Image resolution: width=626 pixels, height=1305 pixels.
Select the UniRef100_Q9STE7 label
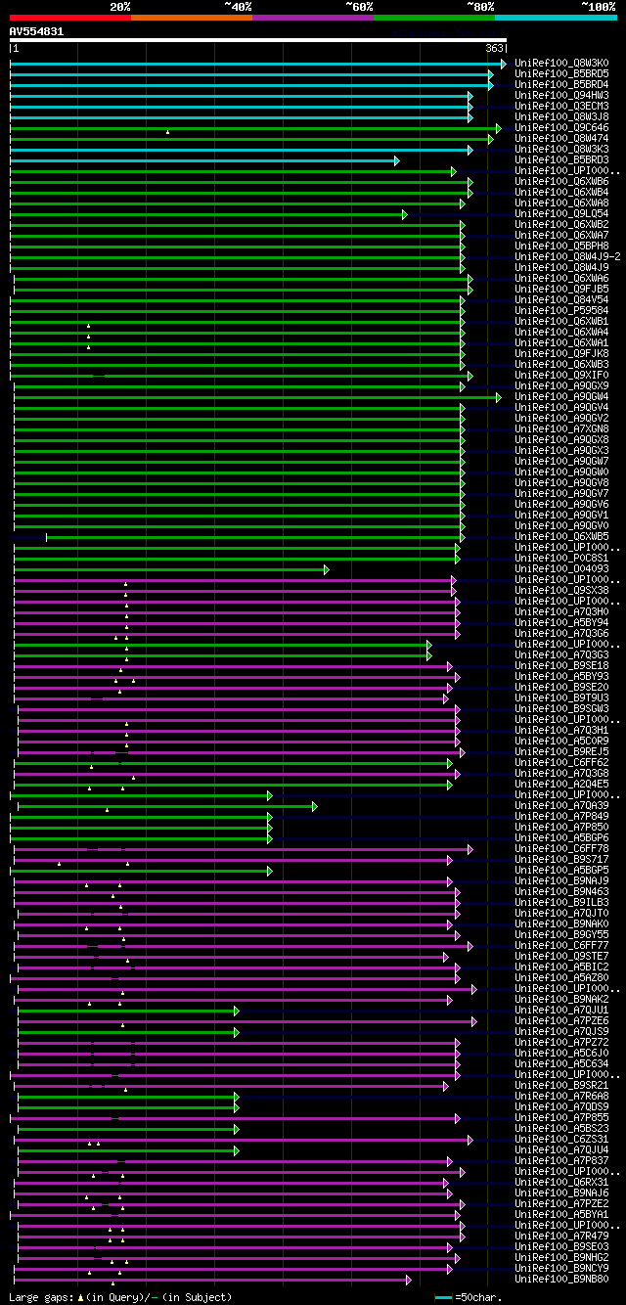562,956
